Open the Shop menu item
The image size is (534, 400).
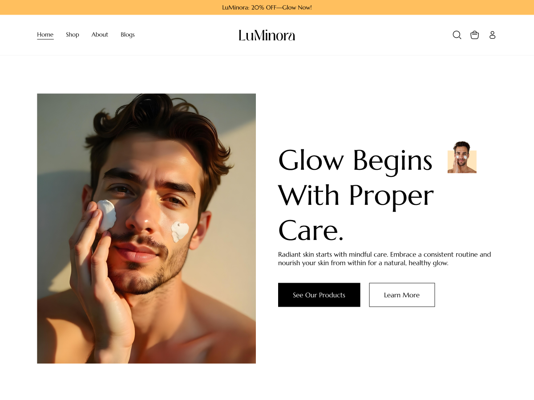tap(73, 35)
